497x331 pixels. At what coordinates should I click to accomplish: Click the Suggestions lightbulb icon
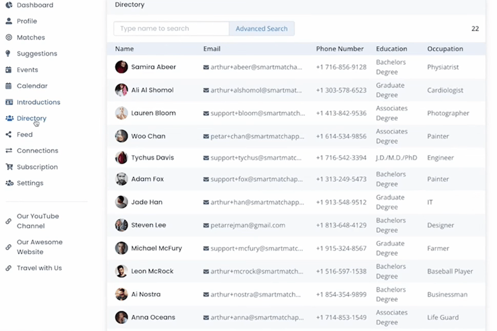[8, 54]
